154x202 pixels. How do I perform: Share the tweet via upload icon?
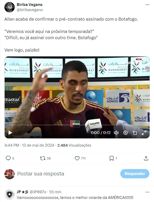(x=146, y=158)
